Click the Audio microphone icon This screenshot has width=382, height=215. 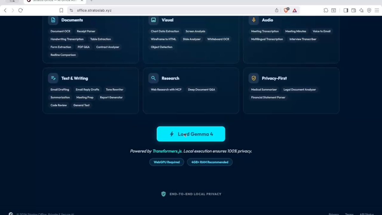click(x=254, y=20)
